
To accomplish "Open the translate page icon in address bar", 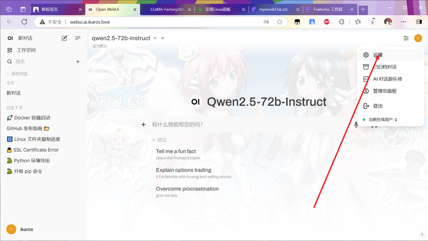I will coord(266,22).
